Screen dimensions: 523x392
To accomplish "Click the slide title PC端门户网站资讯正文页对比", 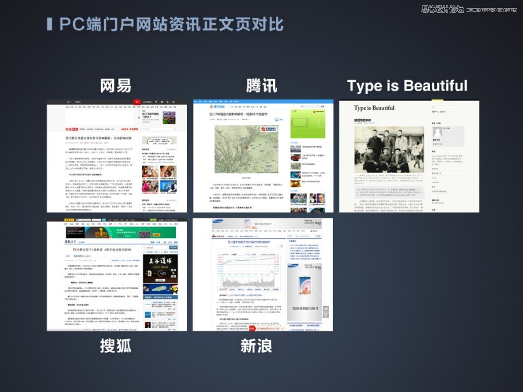I will coord(171,24).
